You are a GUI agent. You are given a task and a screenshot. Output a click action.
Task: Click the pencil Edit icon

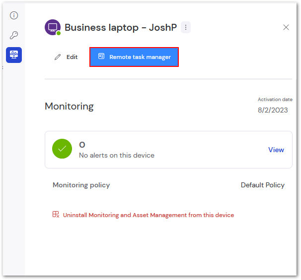(58, 57)
